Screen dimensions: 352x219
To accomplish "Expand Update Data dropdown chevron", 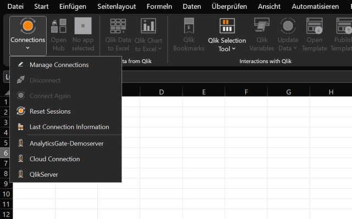I will point(295,48).
